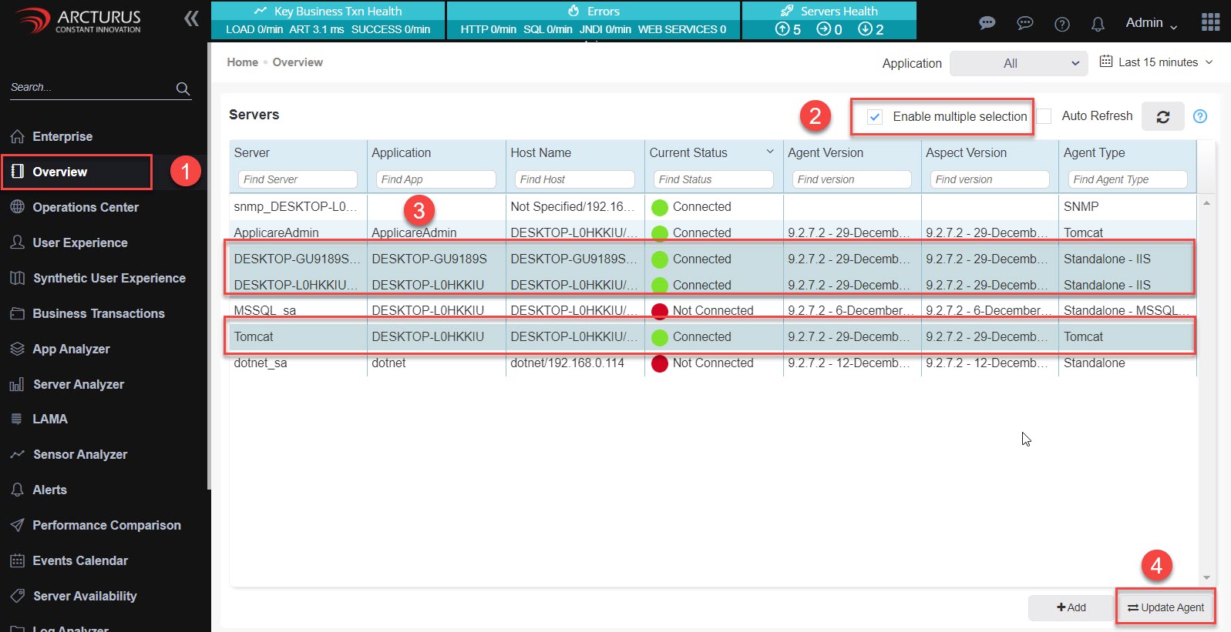Image resolution: width=1231 pixels, height=632 pixels.
Task: Click the DESKTOP-GU9189S server cell
Action: [x=298, y=259]
